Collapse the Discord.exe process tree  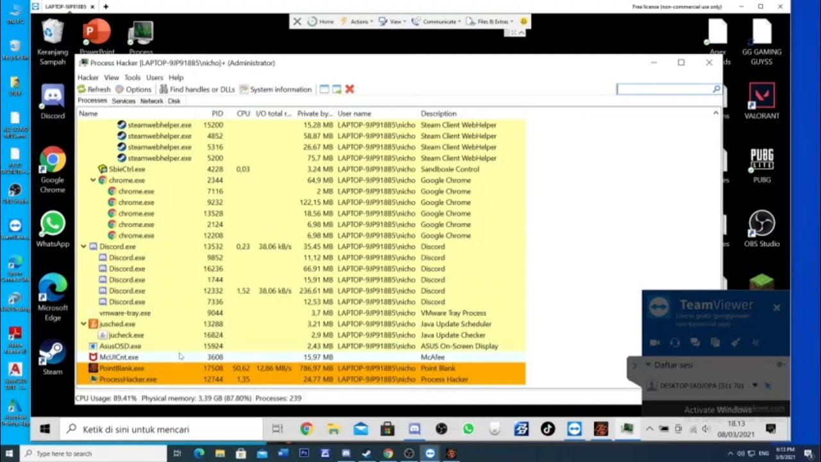83,246
